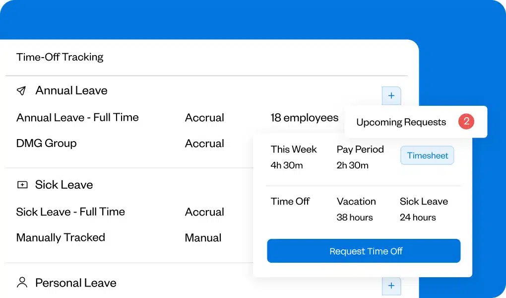Click the person icon next to Personal Leave

click(22, 283)
